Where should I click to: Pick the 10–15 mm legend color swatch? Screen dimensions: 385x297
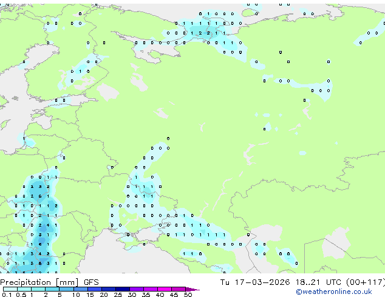pos(81,289)
